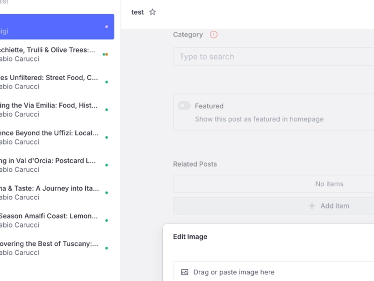Click the "No items" Related Posts placeholder
374x281 pixels.
[x=329, y=184]
